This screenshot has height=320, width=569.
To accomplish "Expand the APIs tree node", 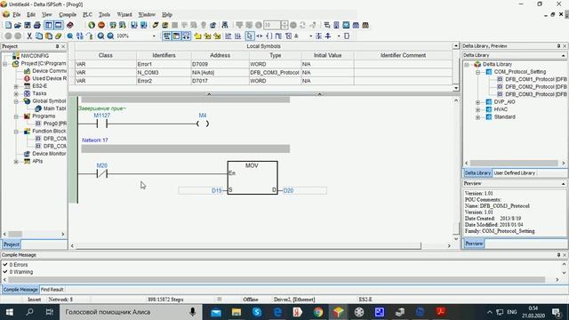I will [16, 162].
